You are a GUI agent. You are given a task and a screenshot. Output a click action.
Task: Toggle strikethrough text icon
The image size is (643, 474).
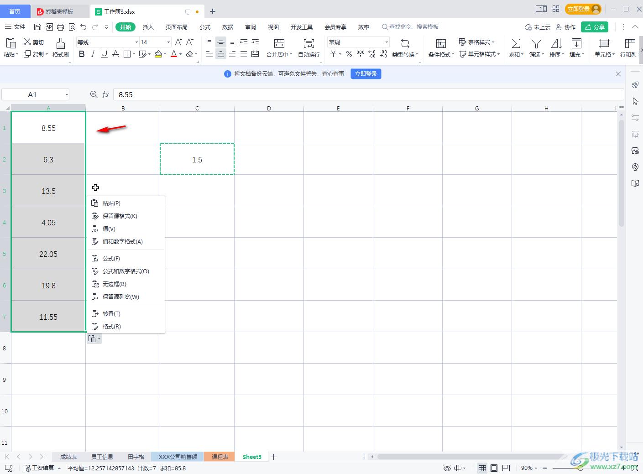pos(115,54)
